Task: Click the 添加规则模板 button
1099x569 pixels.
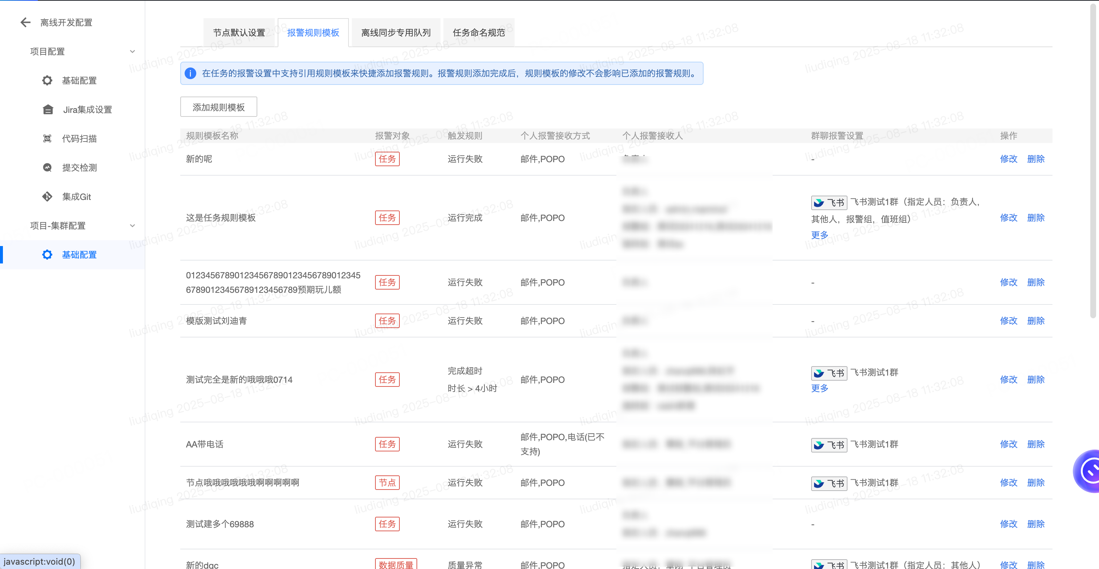Action: click(x=218, y=107)
